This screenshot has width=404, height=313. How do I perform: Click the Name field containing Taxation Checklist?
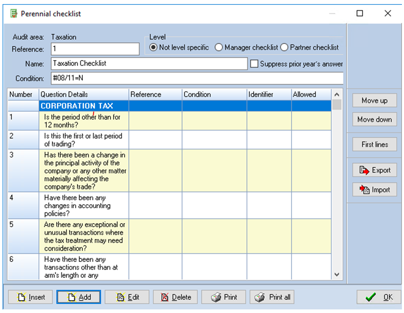click(149, 63)
